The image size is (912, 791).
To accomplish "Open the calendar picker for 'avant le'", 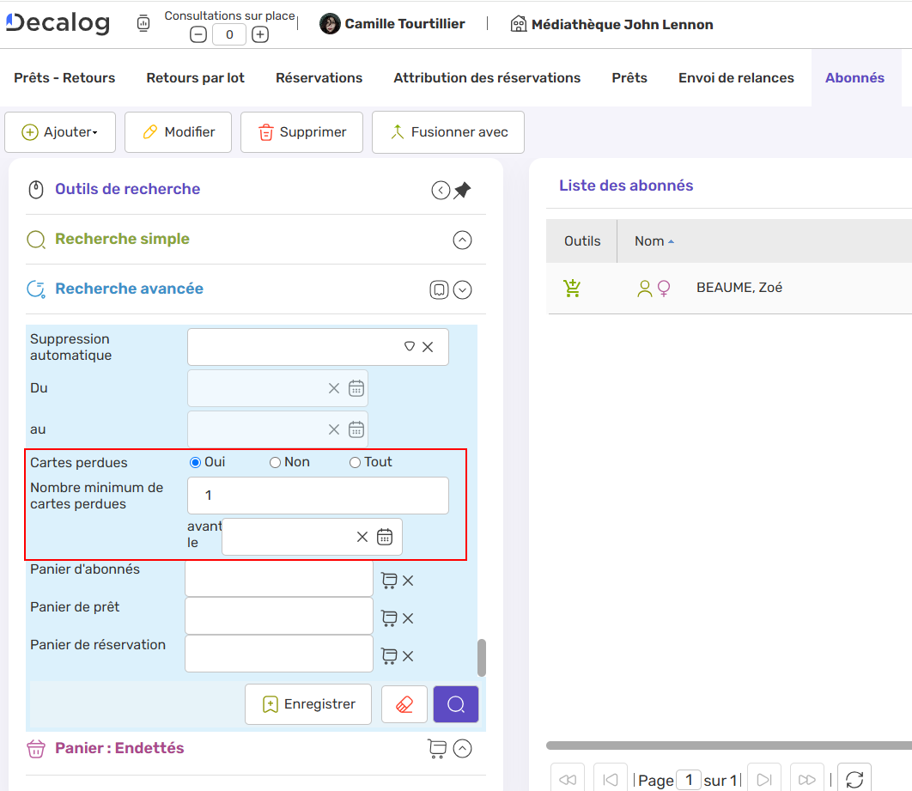I will (x=384, y=536).
